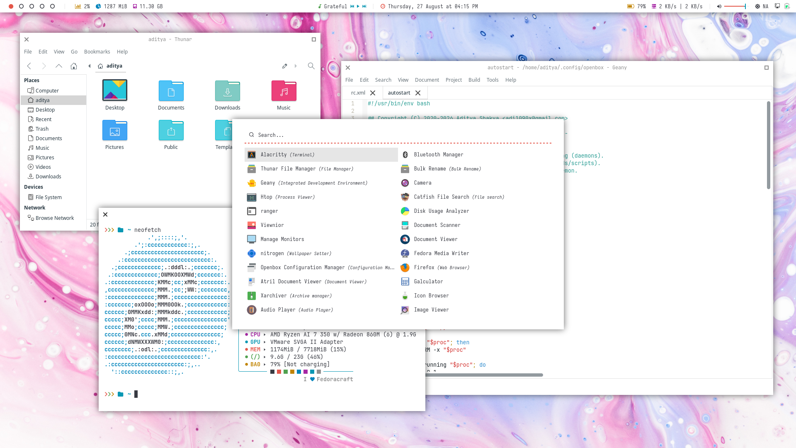Click the Alacritty terminal icon in the launcher
The image size is (796, 448).
tap(252, 155)
